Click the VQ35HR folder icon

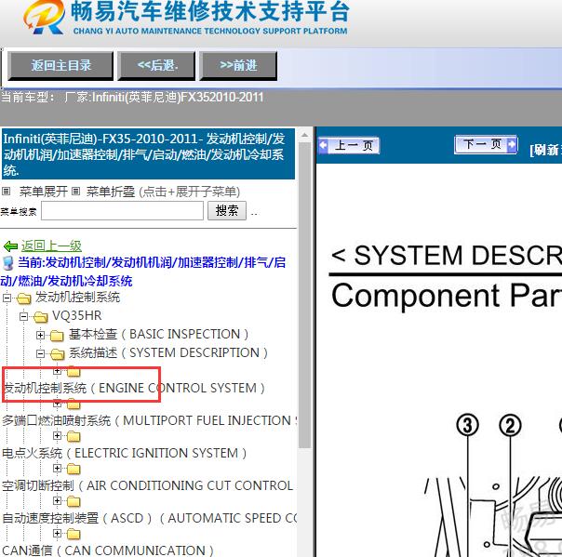click(x=40, y=317)
